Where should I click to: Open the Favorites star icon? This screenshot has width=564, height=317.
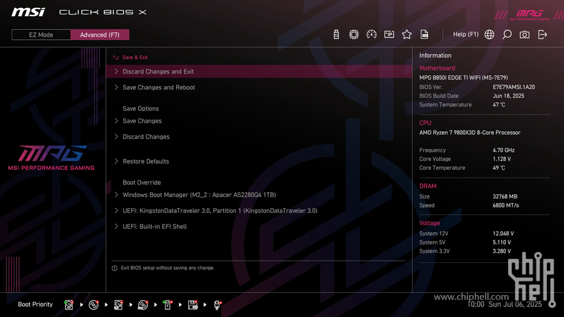tap(407, 35)
